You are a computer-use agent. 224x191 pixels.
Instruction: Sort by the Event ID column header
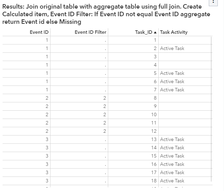pyautogui.click(x=39, y=32)
